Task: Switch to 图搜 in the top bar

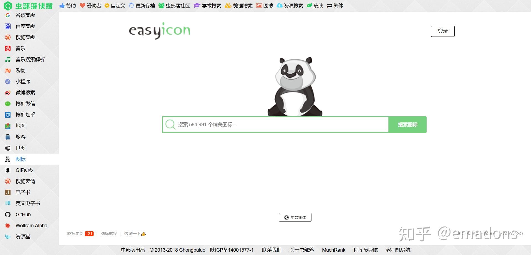Action: coord(265,6)
